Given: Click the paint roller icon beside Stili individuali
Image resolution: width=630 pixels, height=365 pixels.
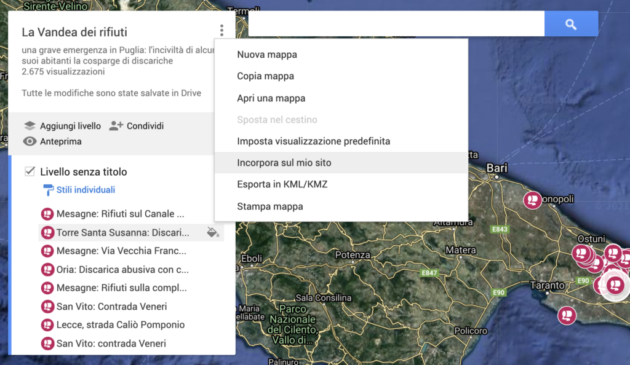Looking at the screenshot, I should pyautogui.click(x=48, y=190).
